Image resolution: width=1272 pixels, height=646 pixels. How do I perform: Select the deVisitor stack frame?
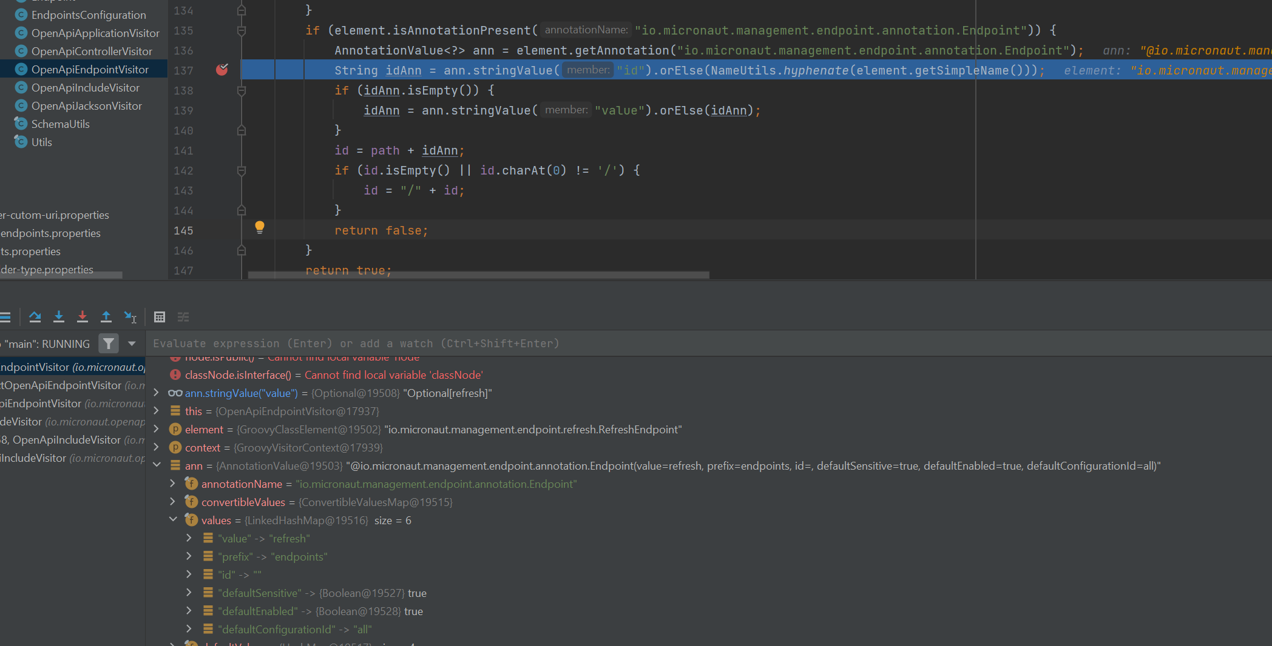73,422
